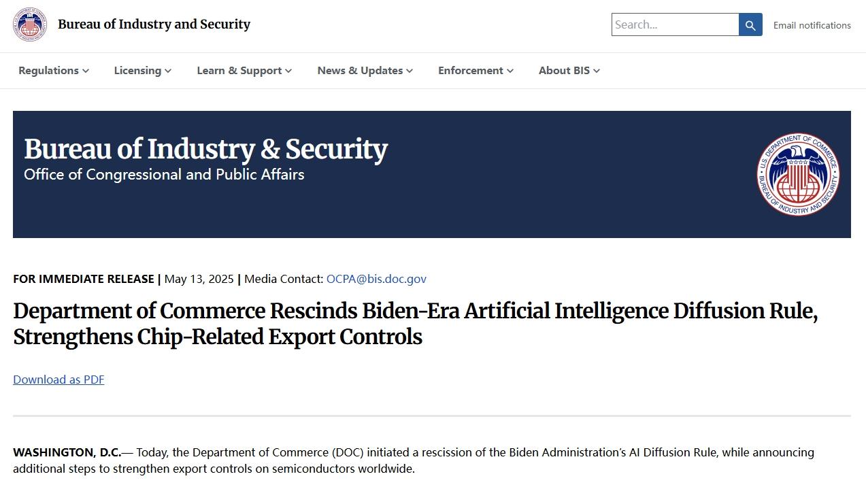Click the magnifying glass search button
Viewport: 866px width, 487px height.
[x=750, y=25]
